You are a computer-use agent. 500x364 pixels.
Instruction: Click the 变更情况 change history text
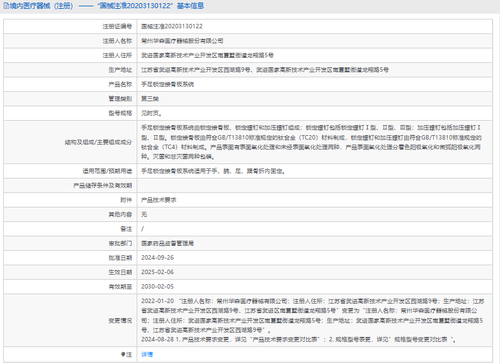pyautogui.click(x=313, y=320)
